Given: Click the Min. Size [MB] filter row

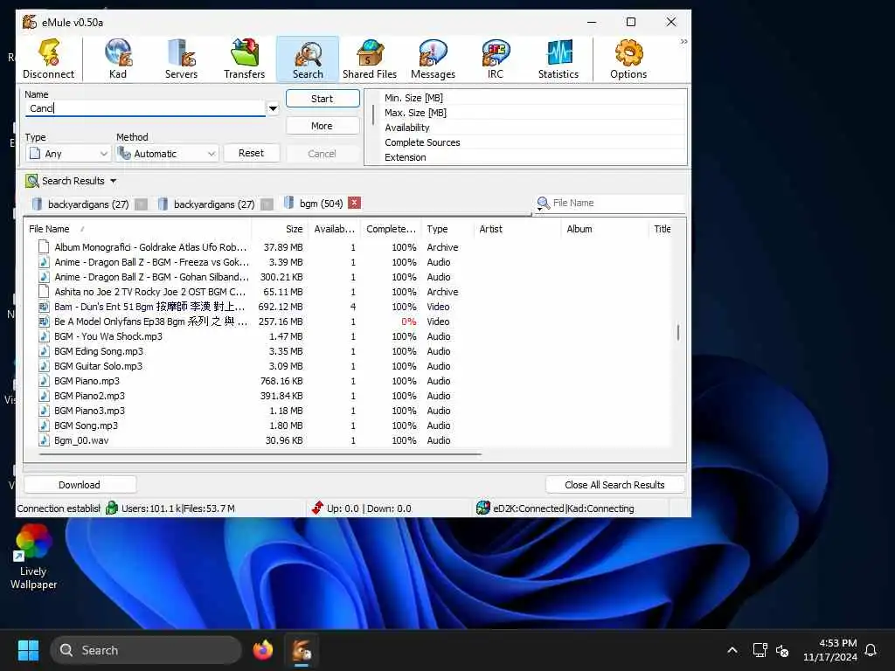Looking at the screenshot, I should pyautogui.click(x=533, y=98).
